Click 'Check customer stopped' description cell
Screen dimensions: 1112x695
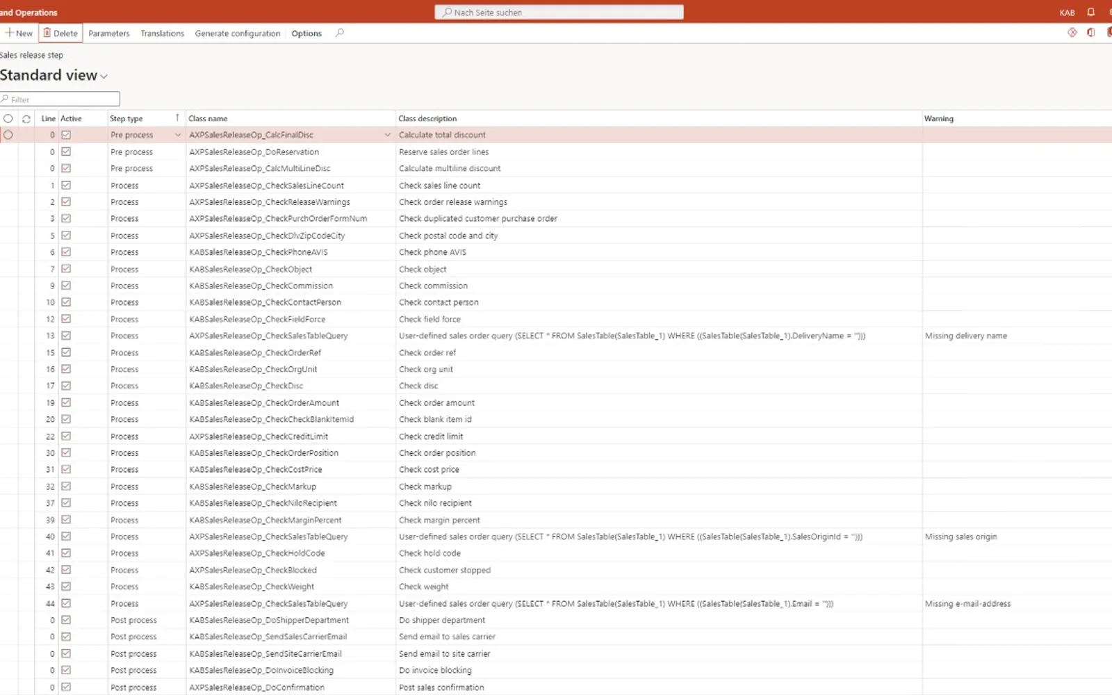click(x=445, y=570)
